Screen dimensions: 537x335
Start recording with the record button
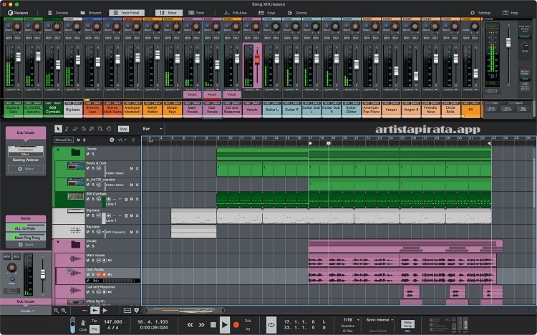point(236,324)
